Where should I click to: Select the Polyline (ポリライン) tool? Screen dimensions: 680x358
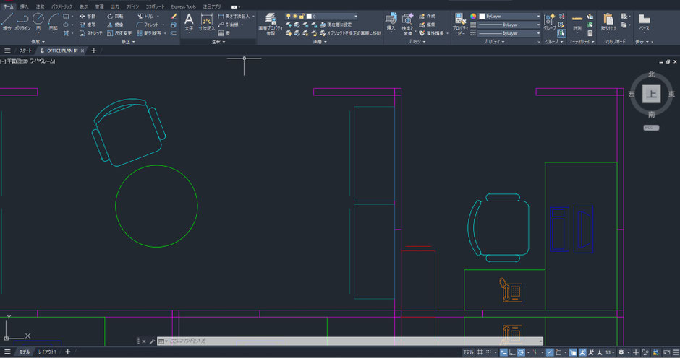pos(22,22)
